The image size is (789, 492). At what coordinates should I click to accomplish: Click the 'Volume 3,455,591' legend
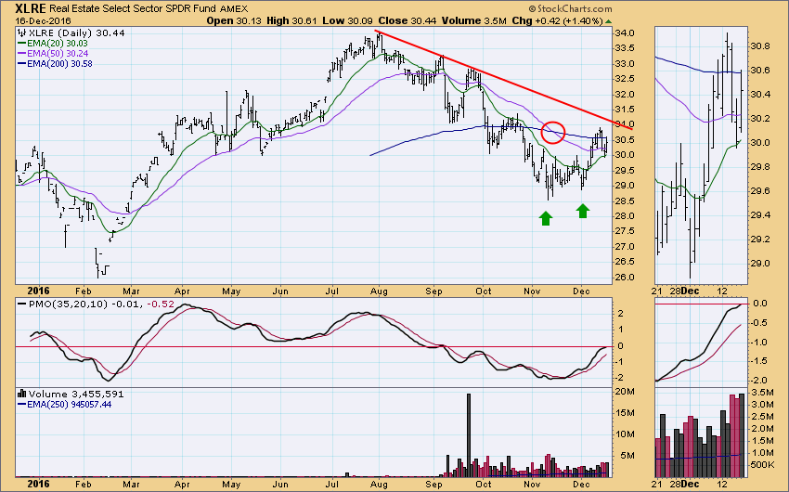point(76,394)
